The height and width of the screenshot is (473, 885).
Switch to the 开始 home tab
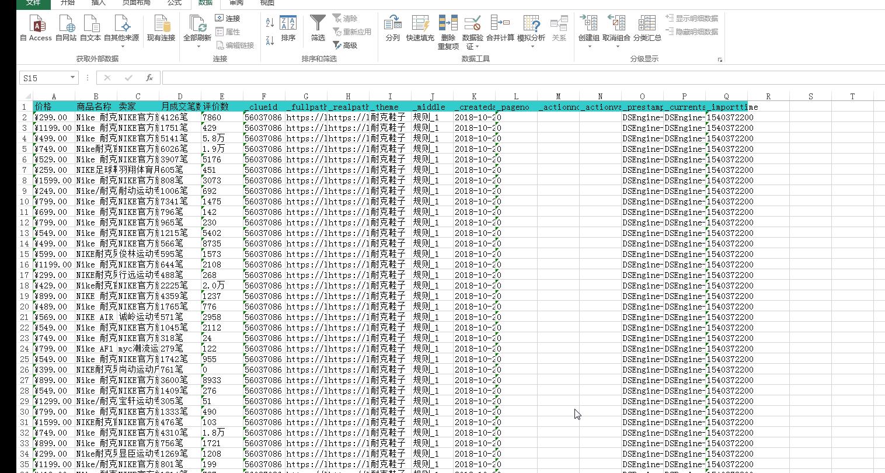68,3
